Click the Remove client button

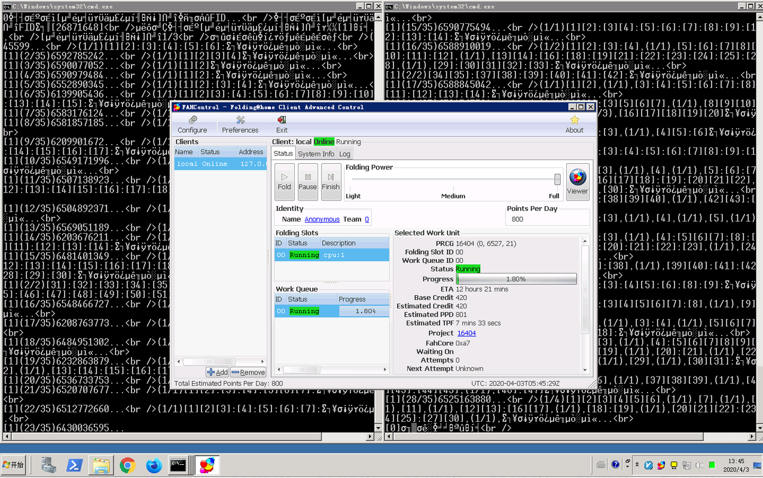[x=248, y=372]
